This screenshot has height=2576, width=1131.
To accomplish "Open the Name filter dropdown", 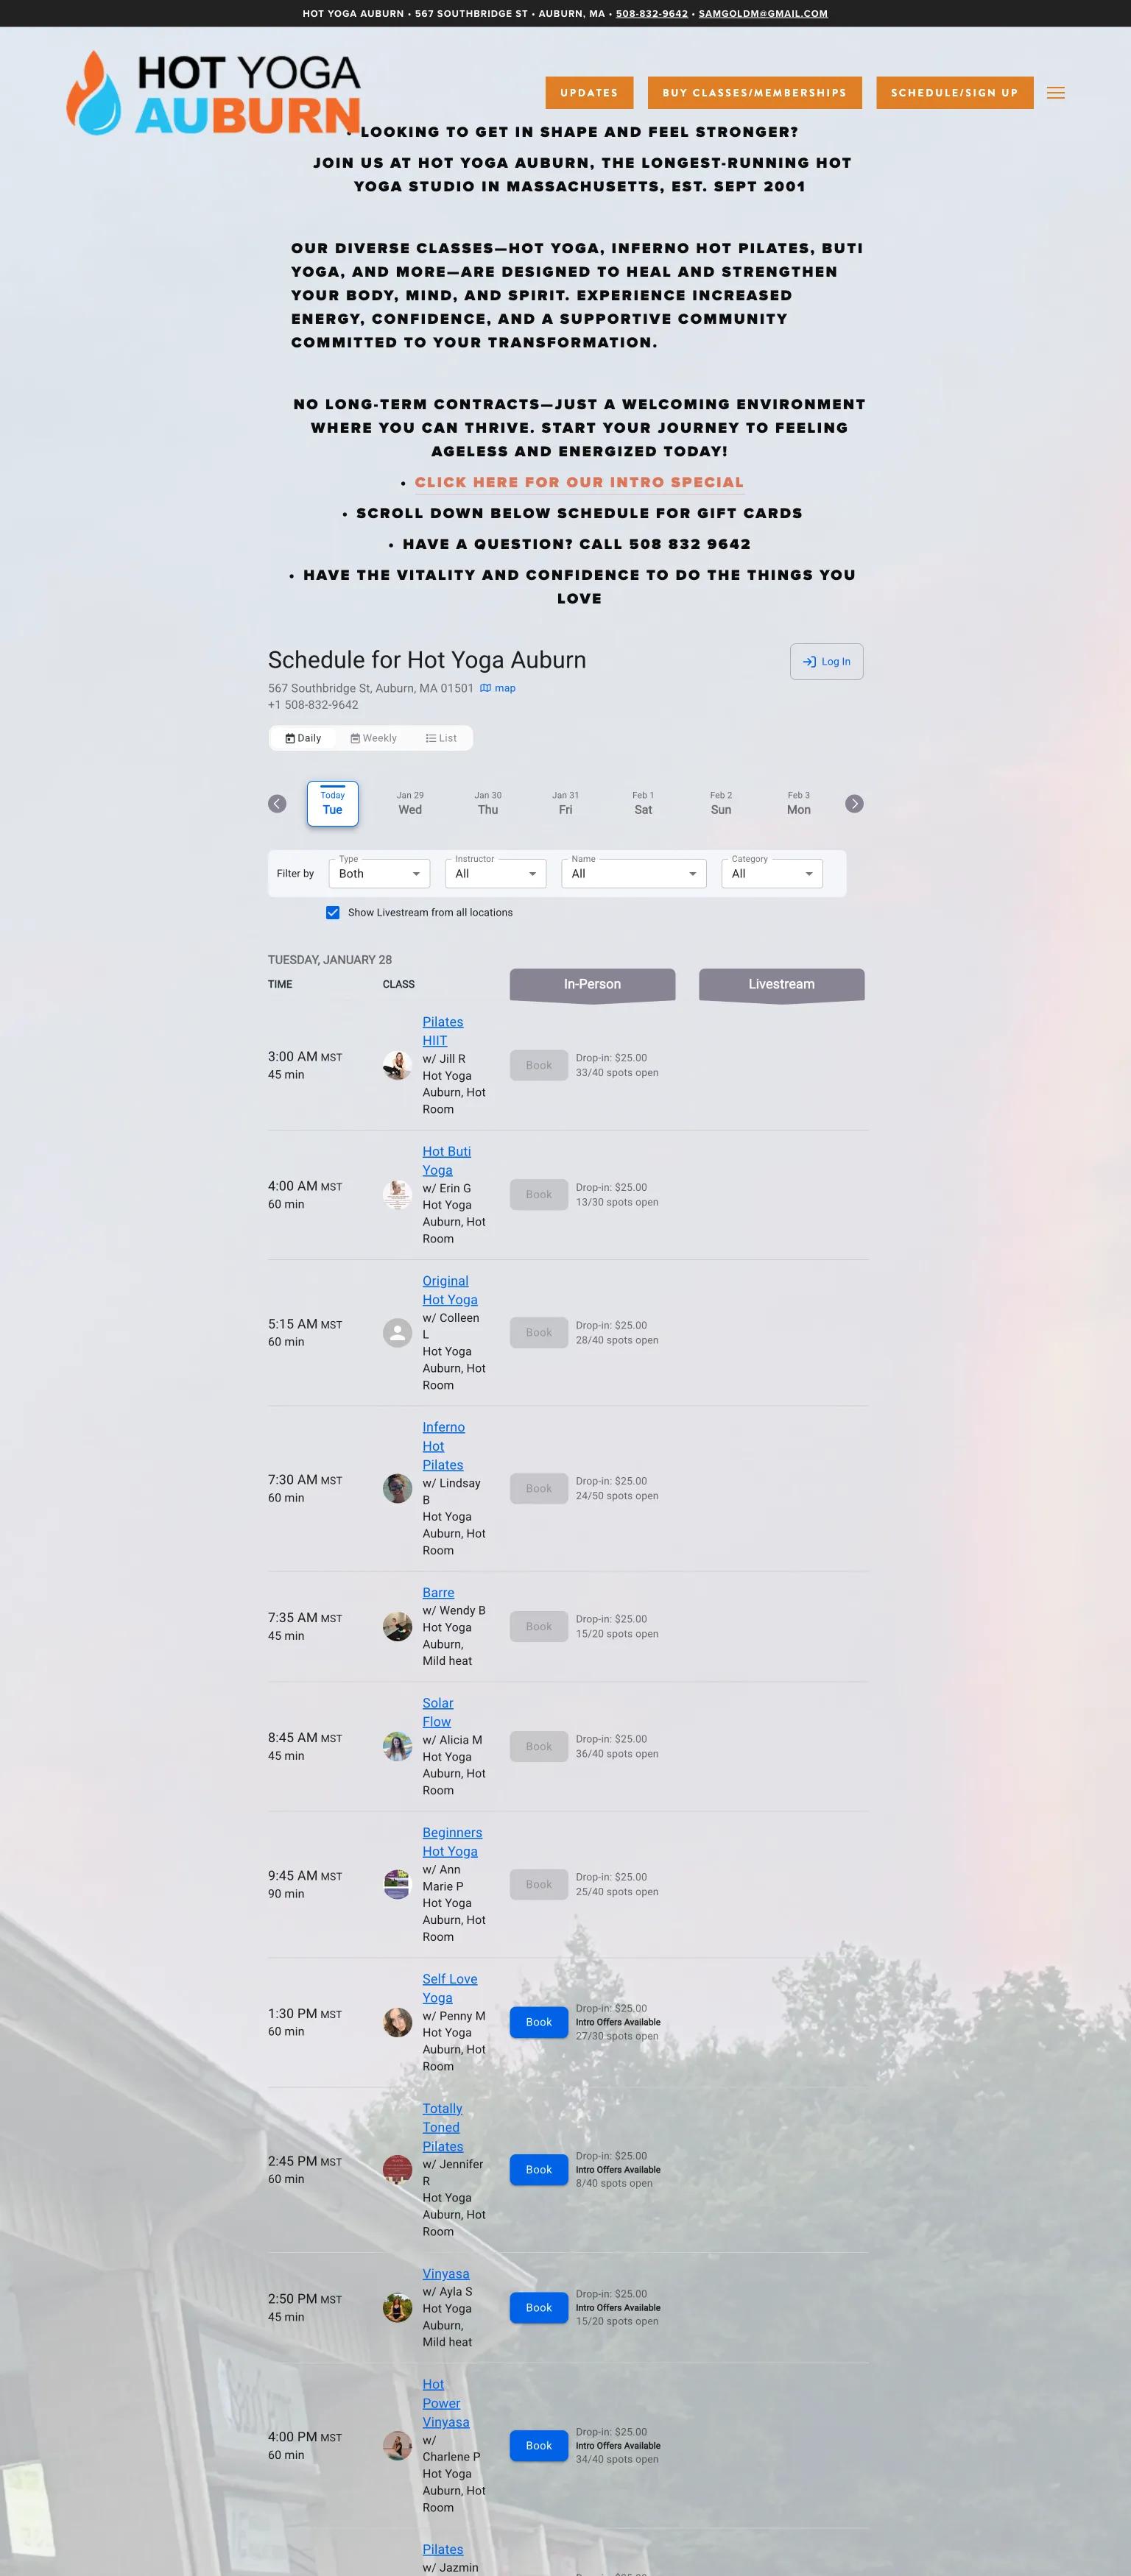I will (633, 874).
